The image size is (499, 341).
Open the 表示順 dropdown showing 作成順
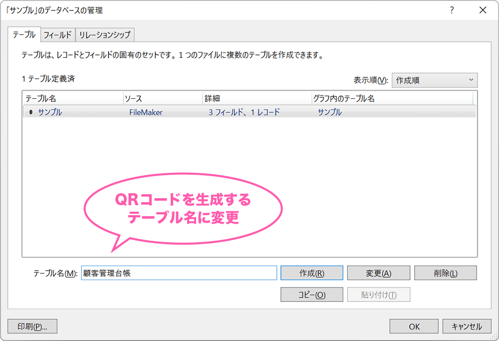[434, 80]
